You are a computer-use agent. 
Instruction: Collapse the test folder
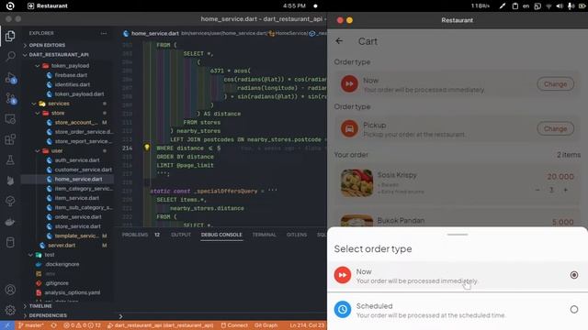tap(50, 255)
